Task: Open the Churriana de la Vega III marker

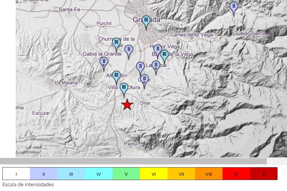Action: click(117, 43)
